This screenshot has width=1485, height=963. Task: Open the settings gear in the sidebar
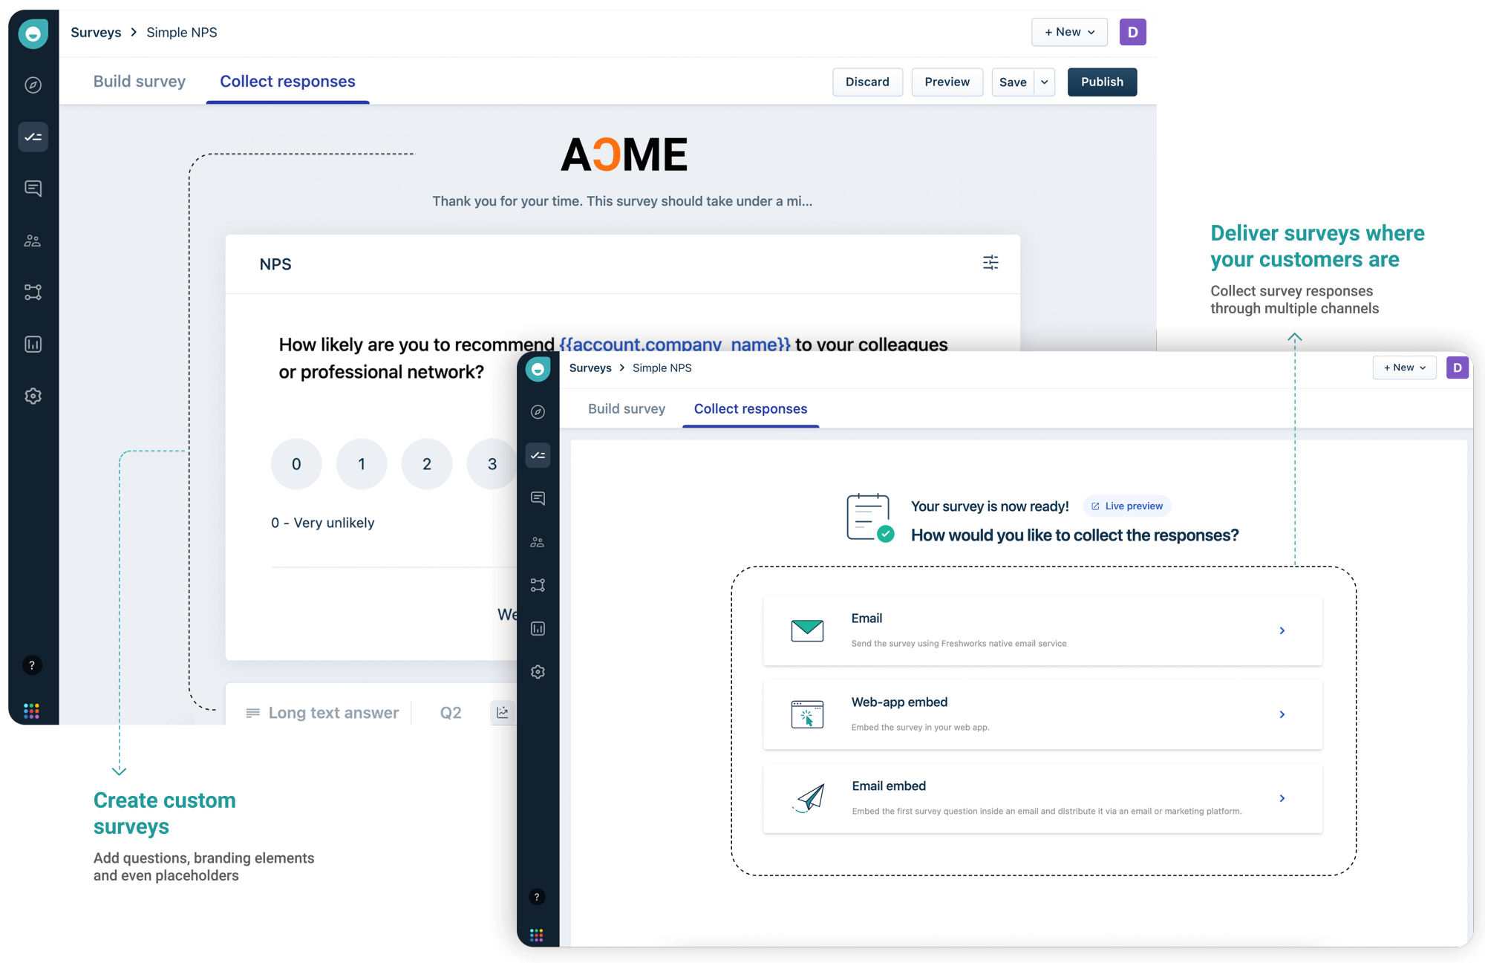click(x=33, y=396)
